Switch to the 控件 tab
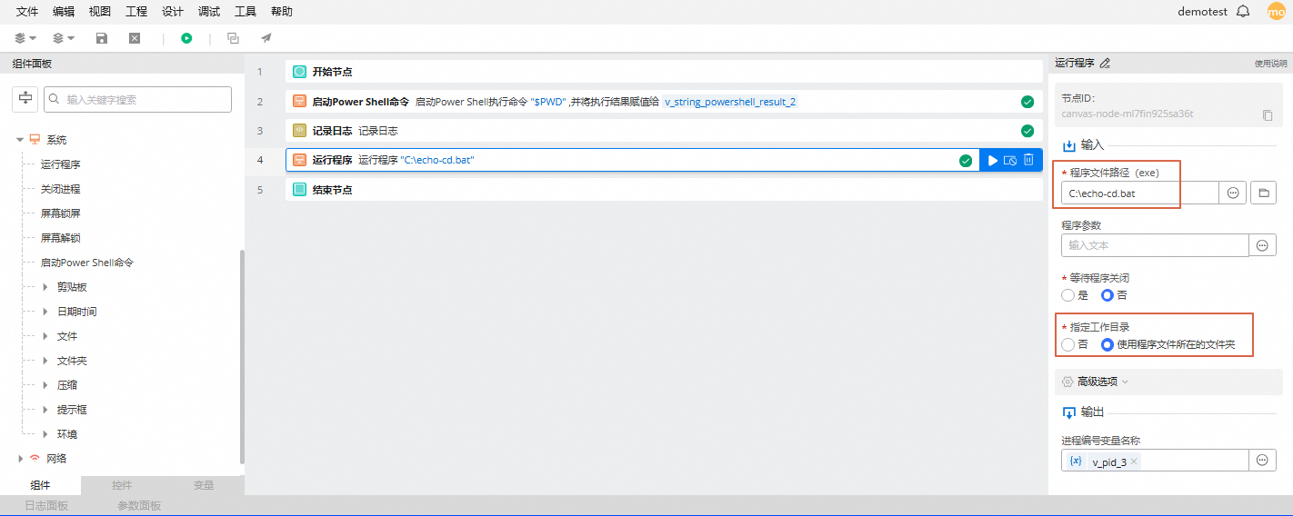Viewport: 1293px width, 516px height. tap(122, 485)
